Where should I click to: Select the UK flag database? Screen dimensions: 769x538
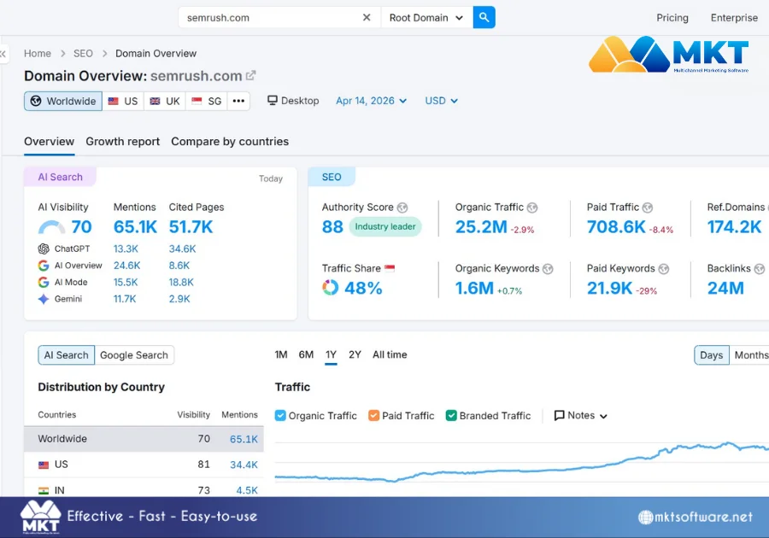pos(165,101)
